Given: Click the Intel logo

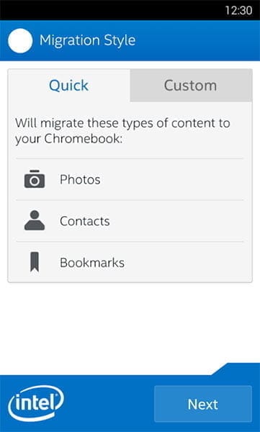Looking at the screenshot, I should point(36,403).
